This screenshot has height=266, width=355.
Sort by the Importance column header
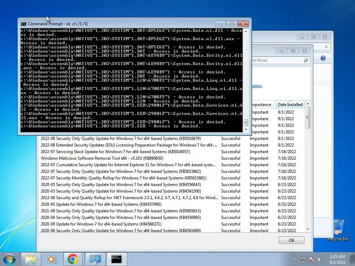263,105
